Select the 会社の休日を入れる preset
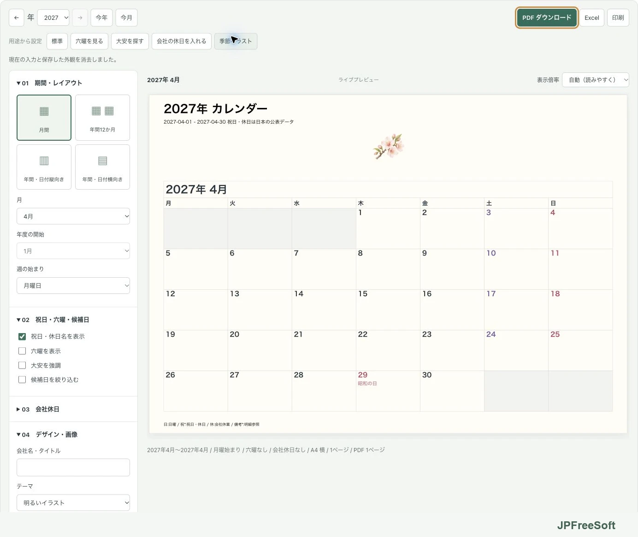638x537 pixels. [182, 41]
